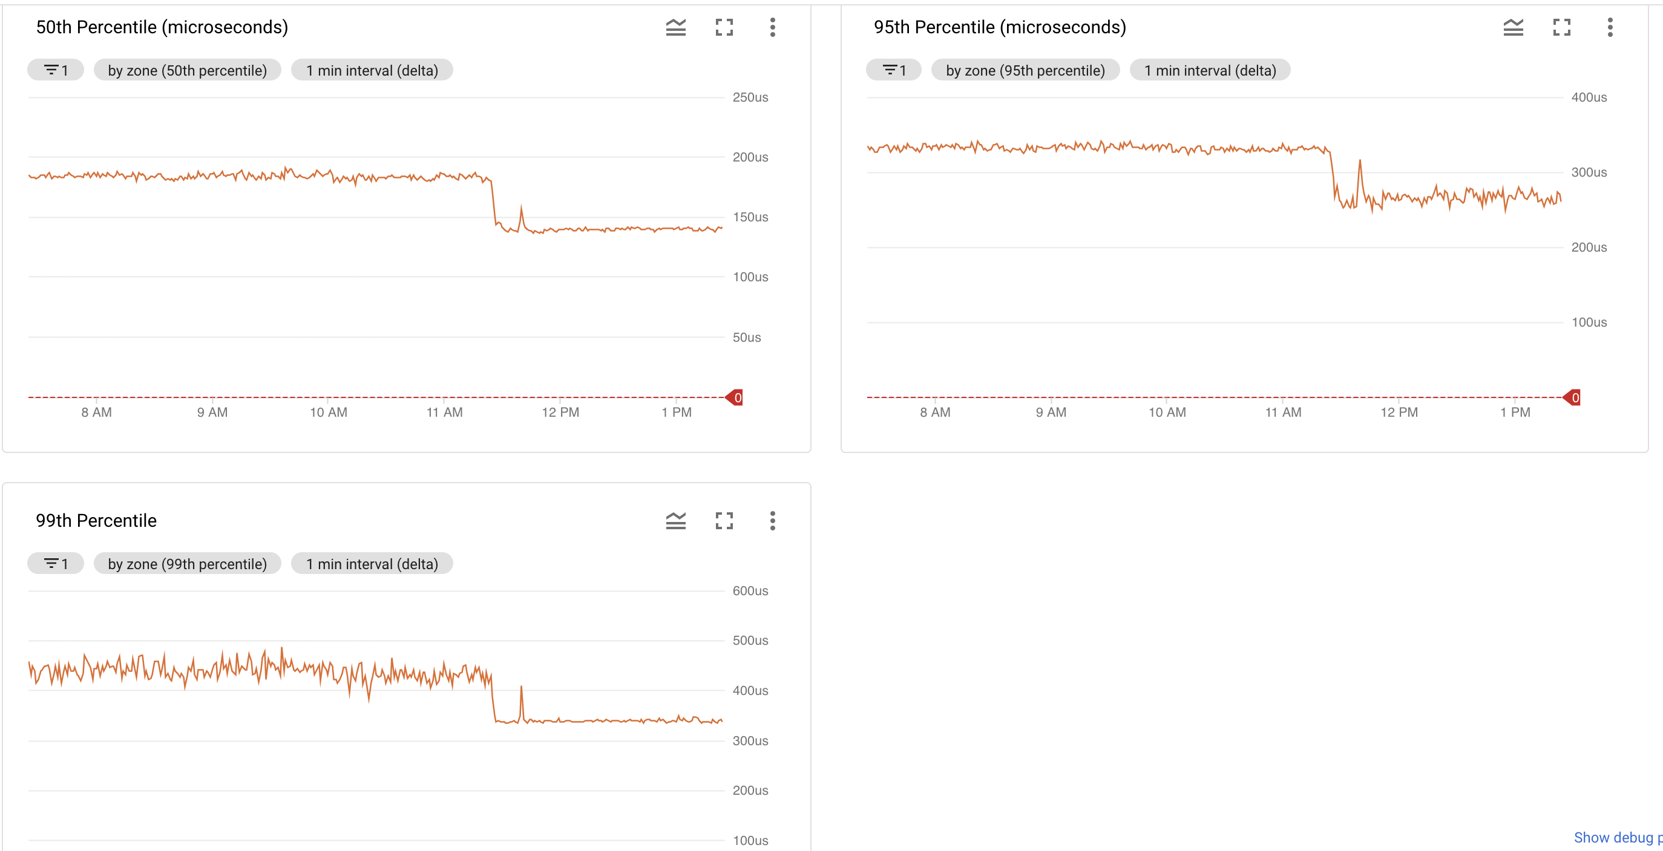1663x851 pixels.
Task: Select the 1 min interval (delta) chip on 95th chart
Action: point(1209,70)
